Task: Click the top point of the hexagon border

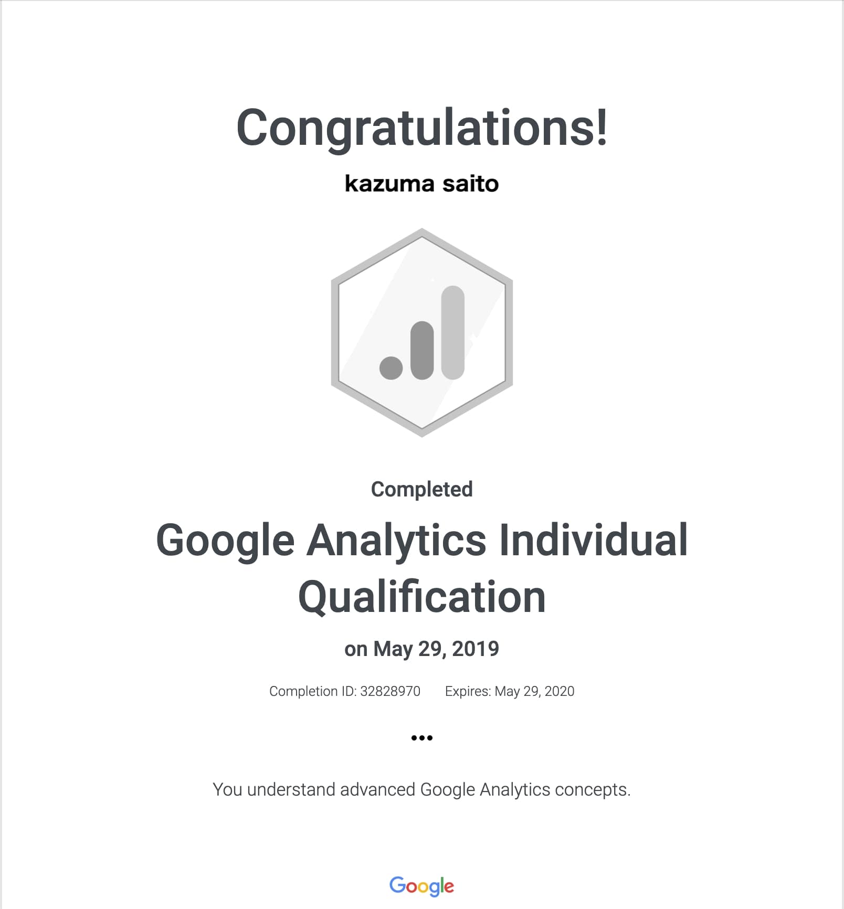Action: click(x=422, y=231)
